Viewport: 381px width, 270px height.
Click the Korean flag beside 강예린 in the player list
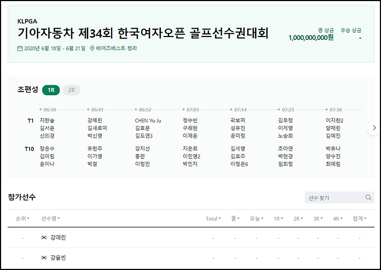click(x=44, y=237)
